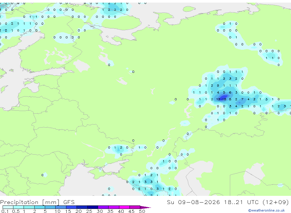Click the '35' legend scale label

(110, 211)
